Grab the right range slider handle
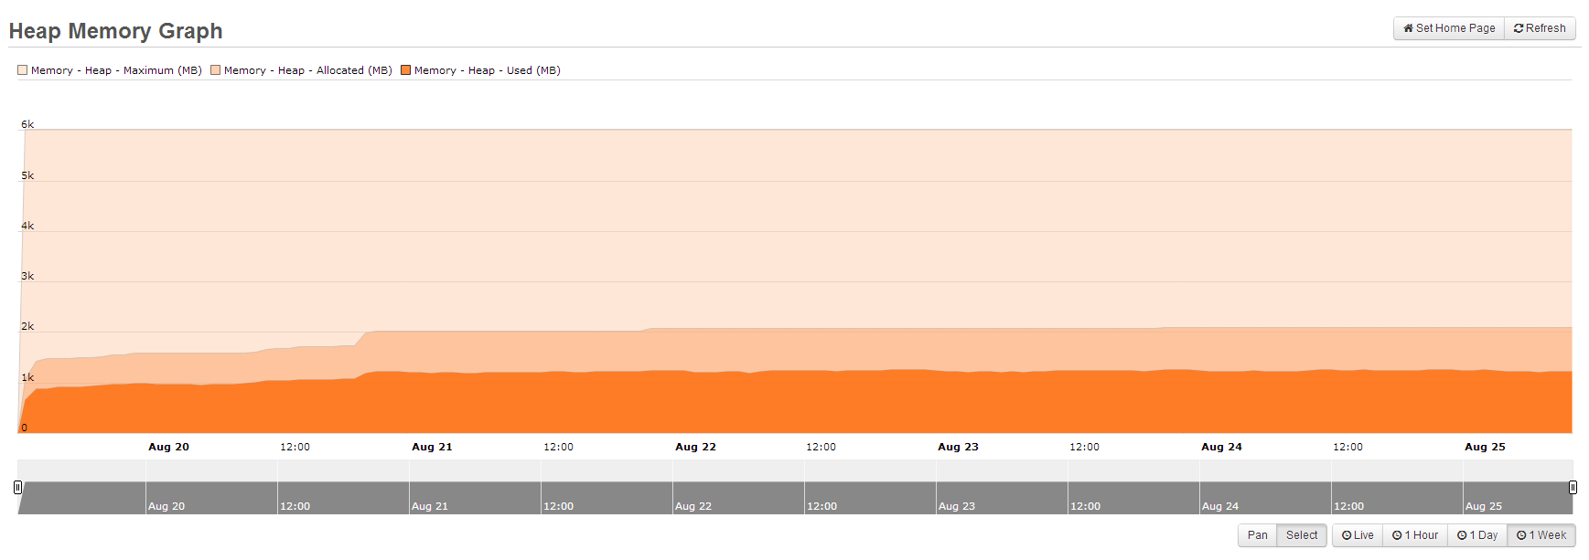Screen dimensions: 1589x560 point(1573,487)
